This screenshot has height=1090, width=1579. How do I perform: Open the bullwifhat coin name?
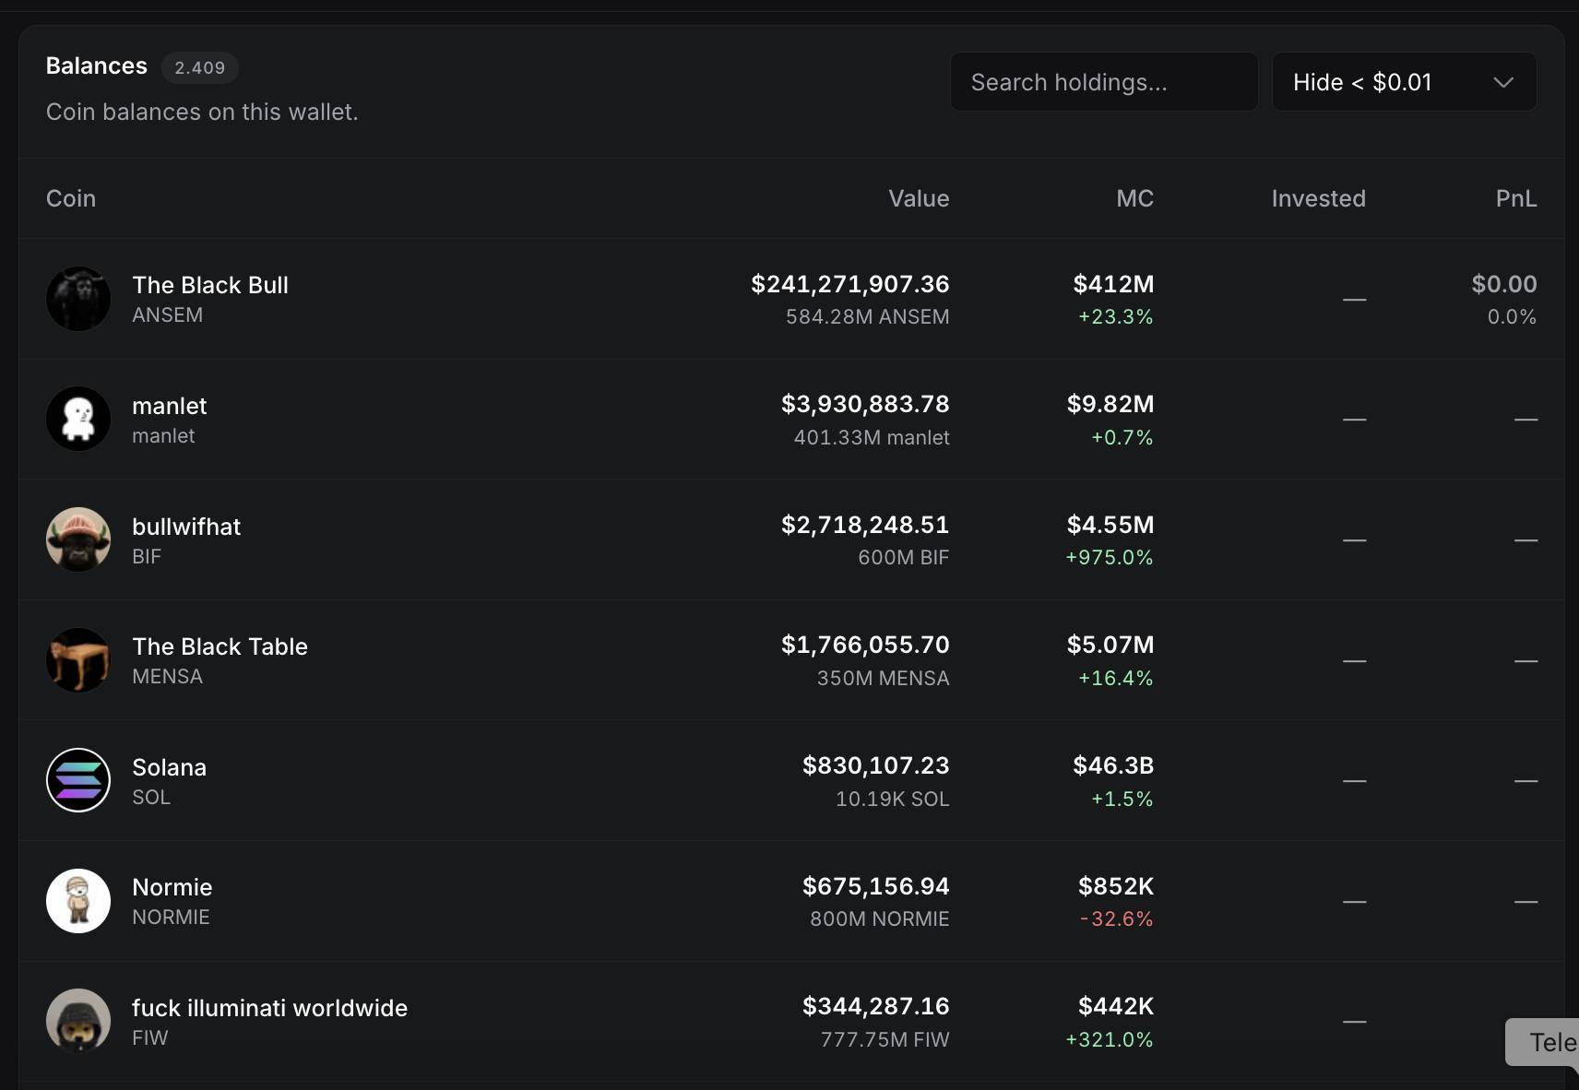[186, 527]
